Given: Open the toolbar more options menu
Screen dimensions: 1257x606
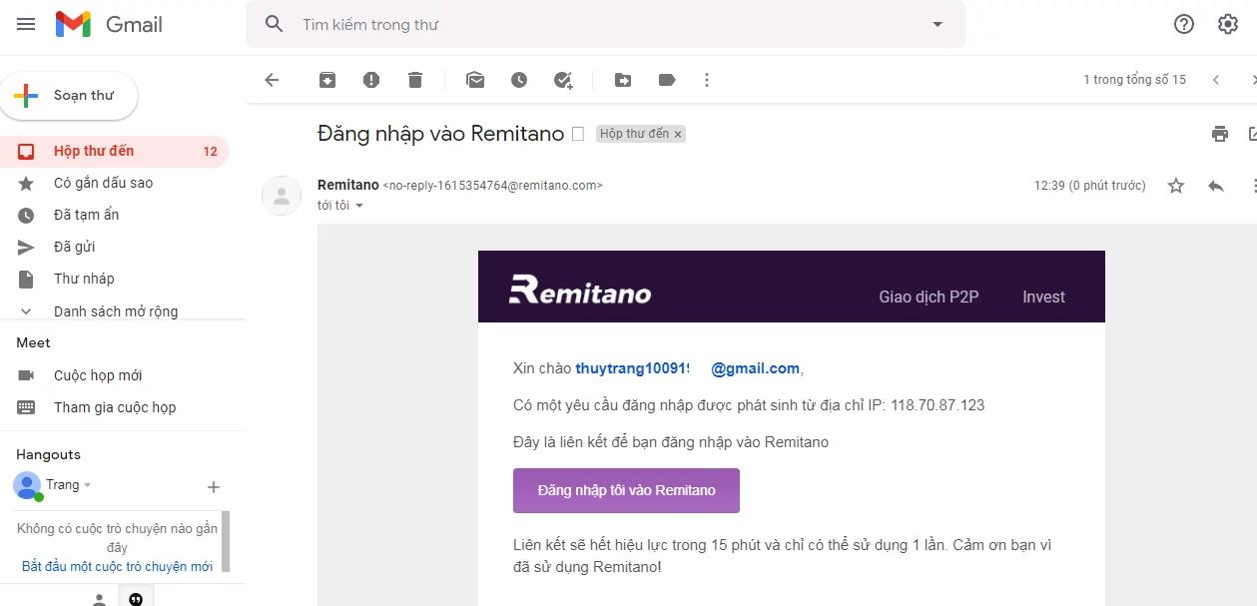Looking at the screenshot, I should (707, 80).
